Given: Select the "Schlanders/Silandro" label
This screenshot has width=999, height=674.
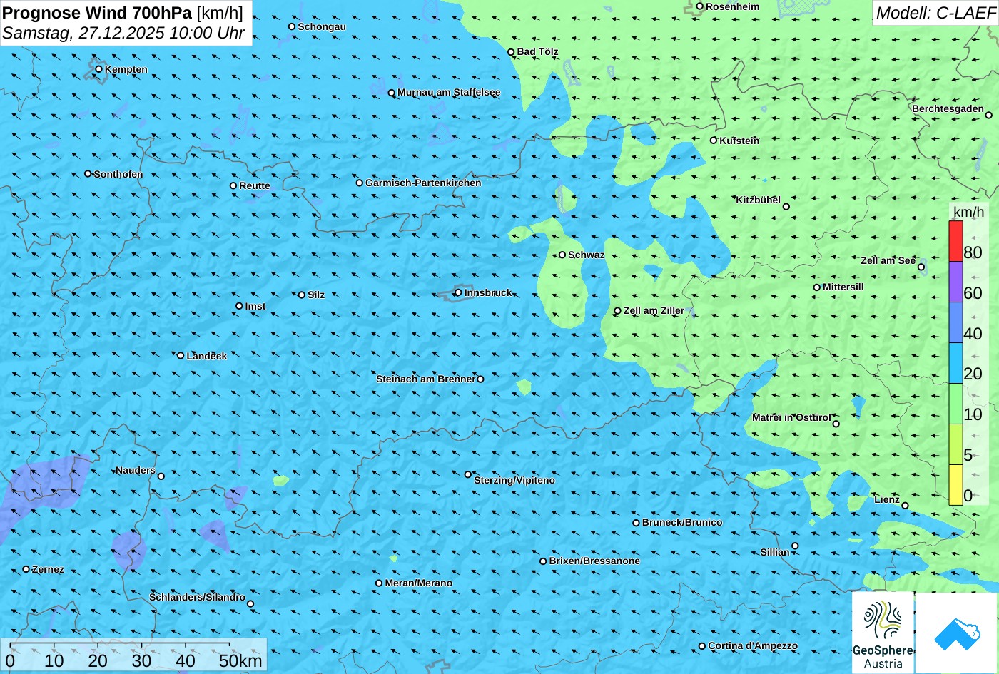Looking at the screenshot, I should pos(197,597).
